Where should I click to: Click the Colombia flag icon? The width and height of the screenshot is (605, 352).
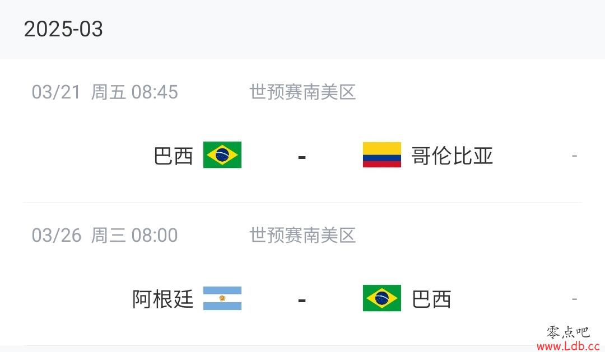click(x=381, y=154)
